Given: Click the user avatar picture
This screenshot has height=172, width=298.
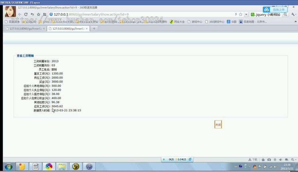Looking at the screenshot, I should click(x=10, y=12).
